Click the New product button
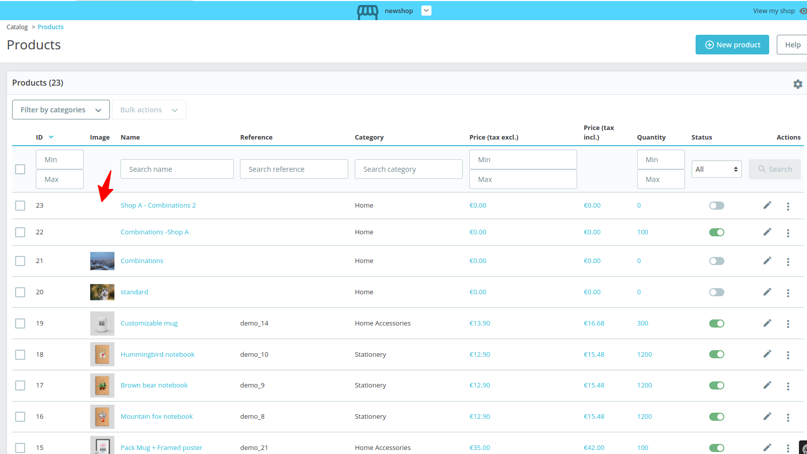Screen dimensions: 807x454 [x=732, y=44]
